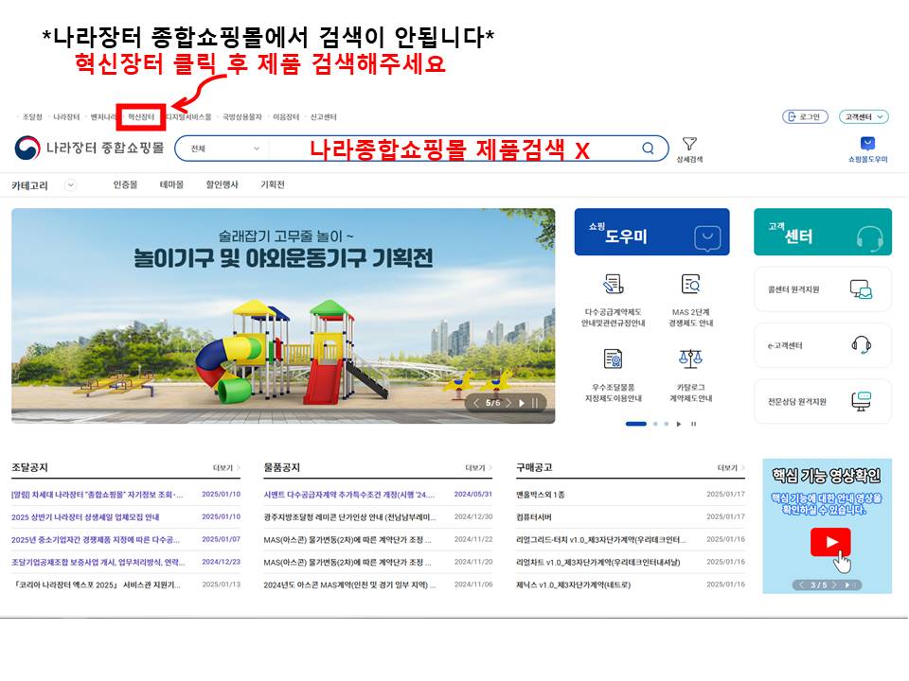Click the teal 고객 센터 banner button

823,232
